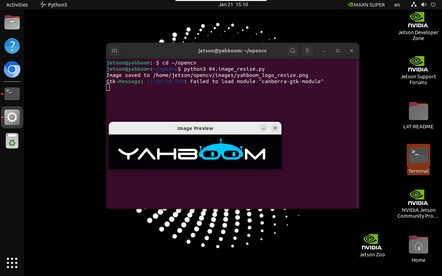
Task: Close the Image Preview window
Action: 275,128
